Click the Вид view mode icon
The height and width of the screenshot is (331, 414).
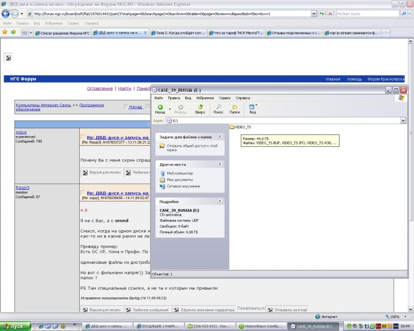[252, 109]
